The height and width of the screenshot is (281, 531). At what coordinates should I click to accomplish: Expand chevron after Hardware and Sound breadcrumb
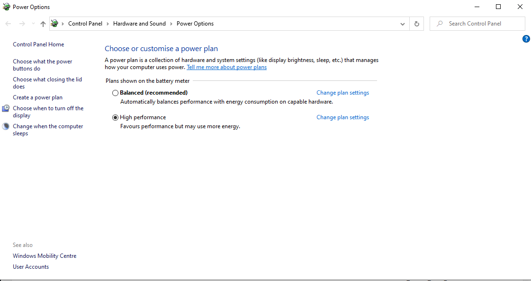coord(171,24)
